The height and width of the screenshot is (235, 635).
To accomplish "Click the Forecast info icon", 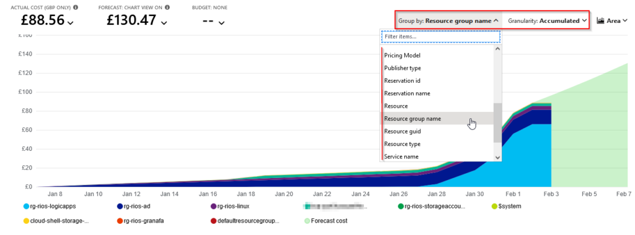I will click(x=167, y=7).
